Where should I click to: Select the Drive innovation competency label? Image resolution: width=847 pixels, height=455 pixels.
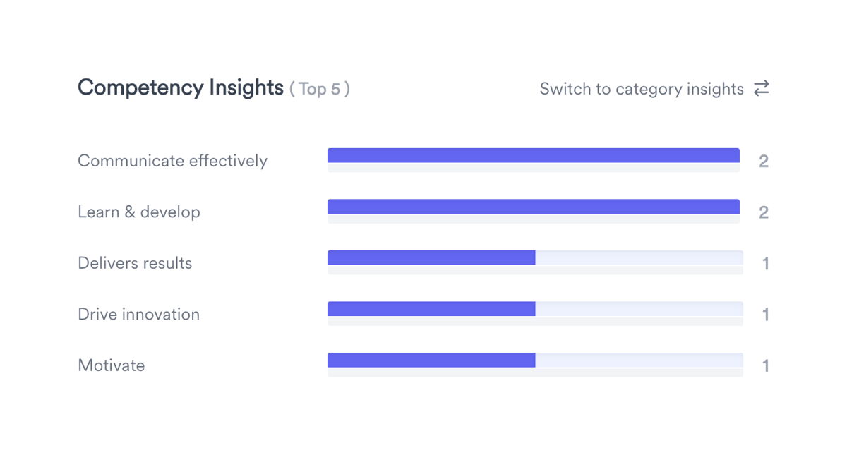point(138,314)
